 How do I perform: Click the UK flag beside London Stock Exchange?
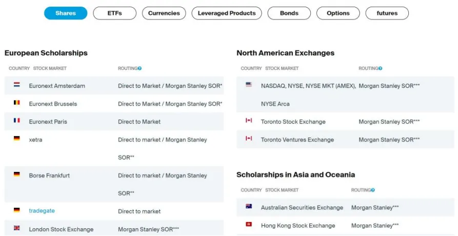[x=16, y=228]
